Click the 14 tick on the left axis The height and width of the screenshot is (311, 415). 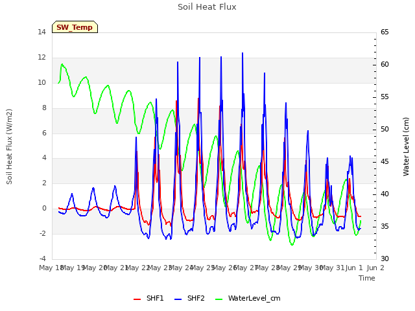tap(41, 32)
